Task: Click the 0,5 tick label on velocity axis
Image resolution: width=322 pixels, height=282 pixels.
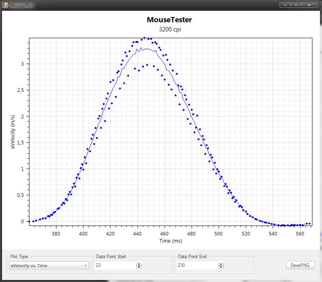Action: [20, 195]
